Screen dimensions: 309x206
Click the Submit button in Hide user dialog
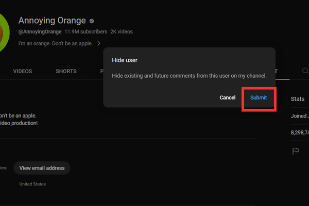(x=259, y=97)
